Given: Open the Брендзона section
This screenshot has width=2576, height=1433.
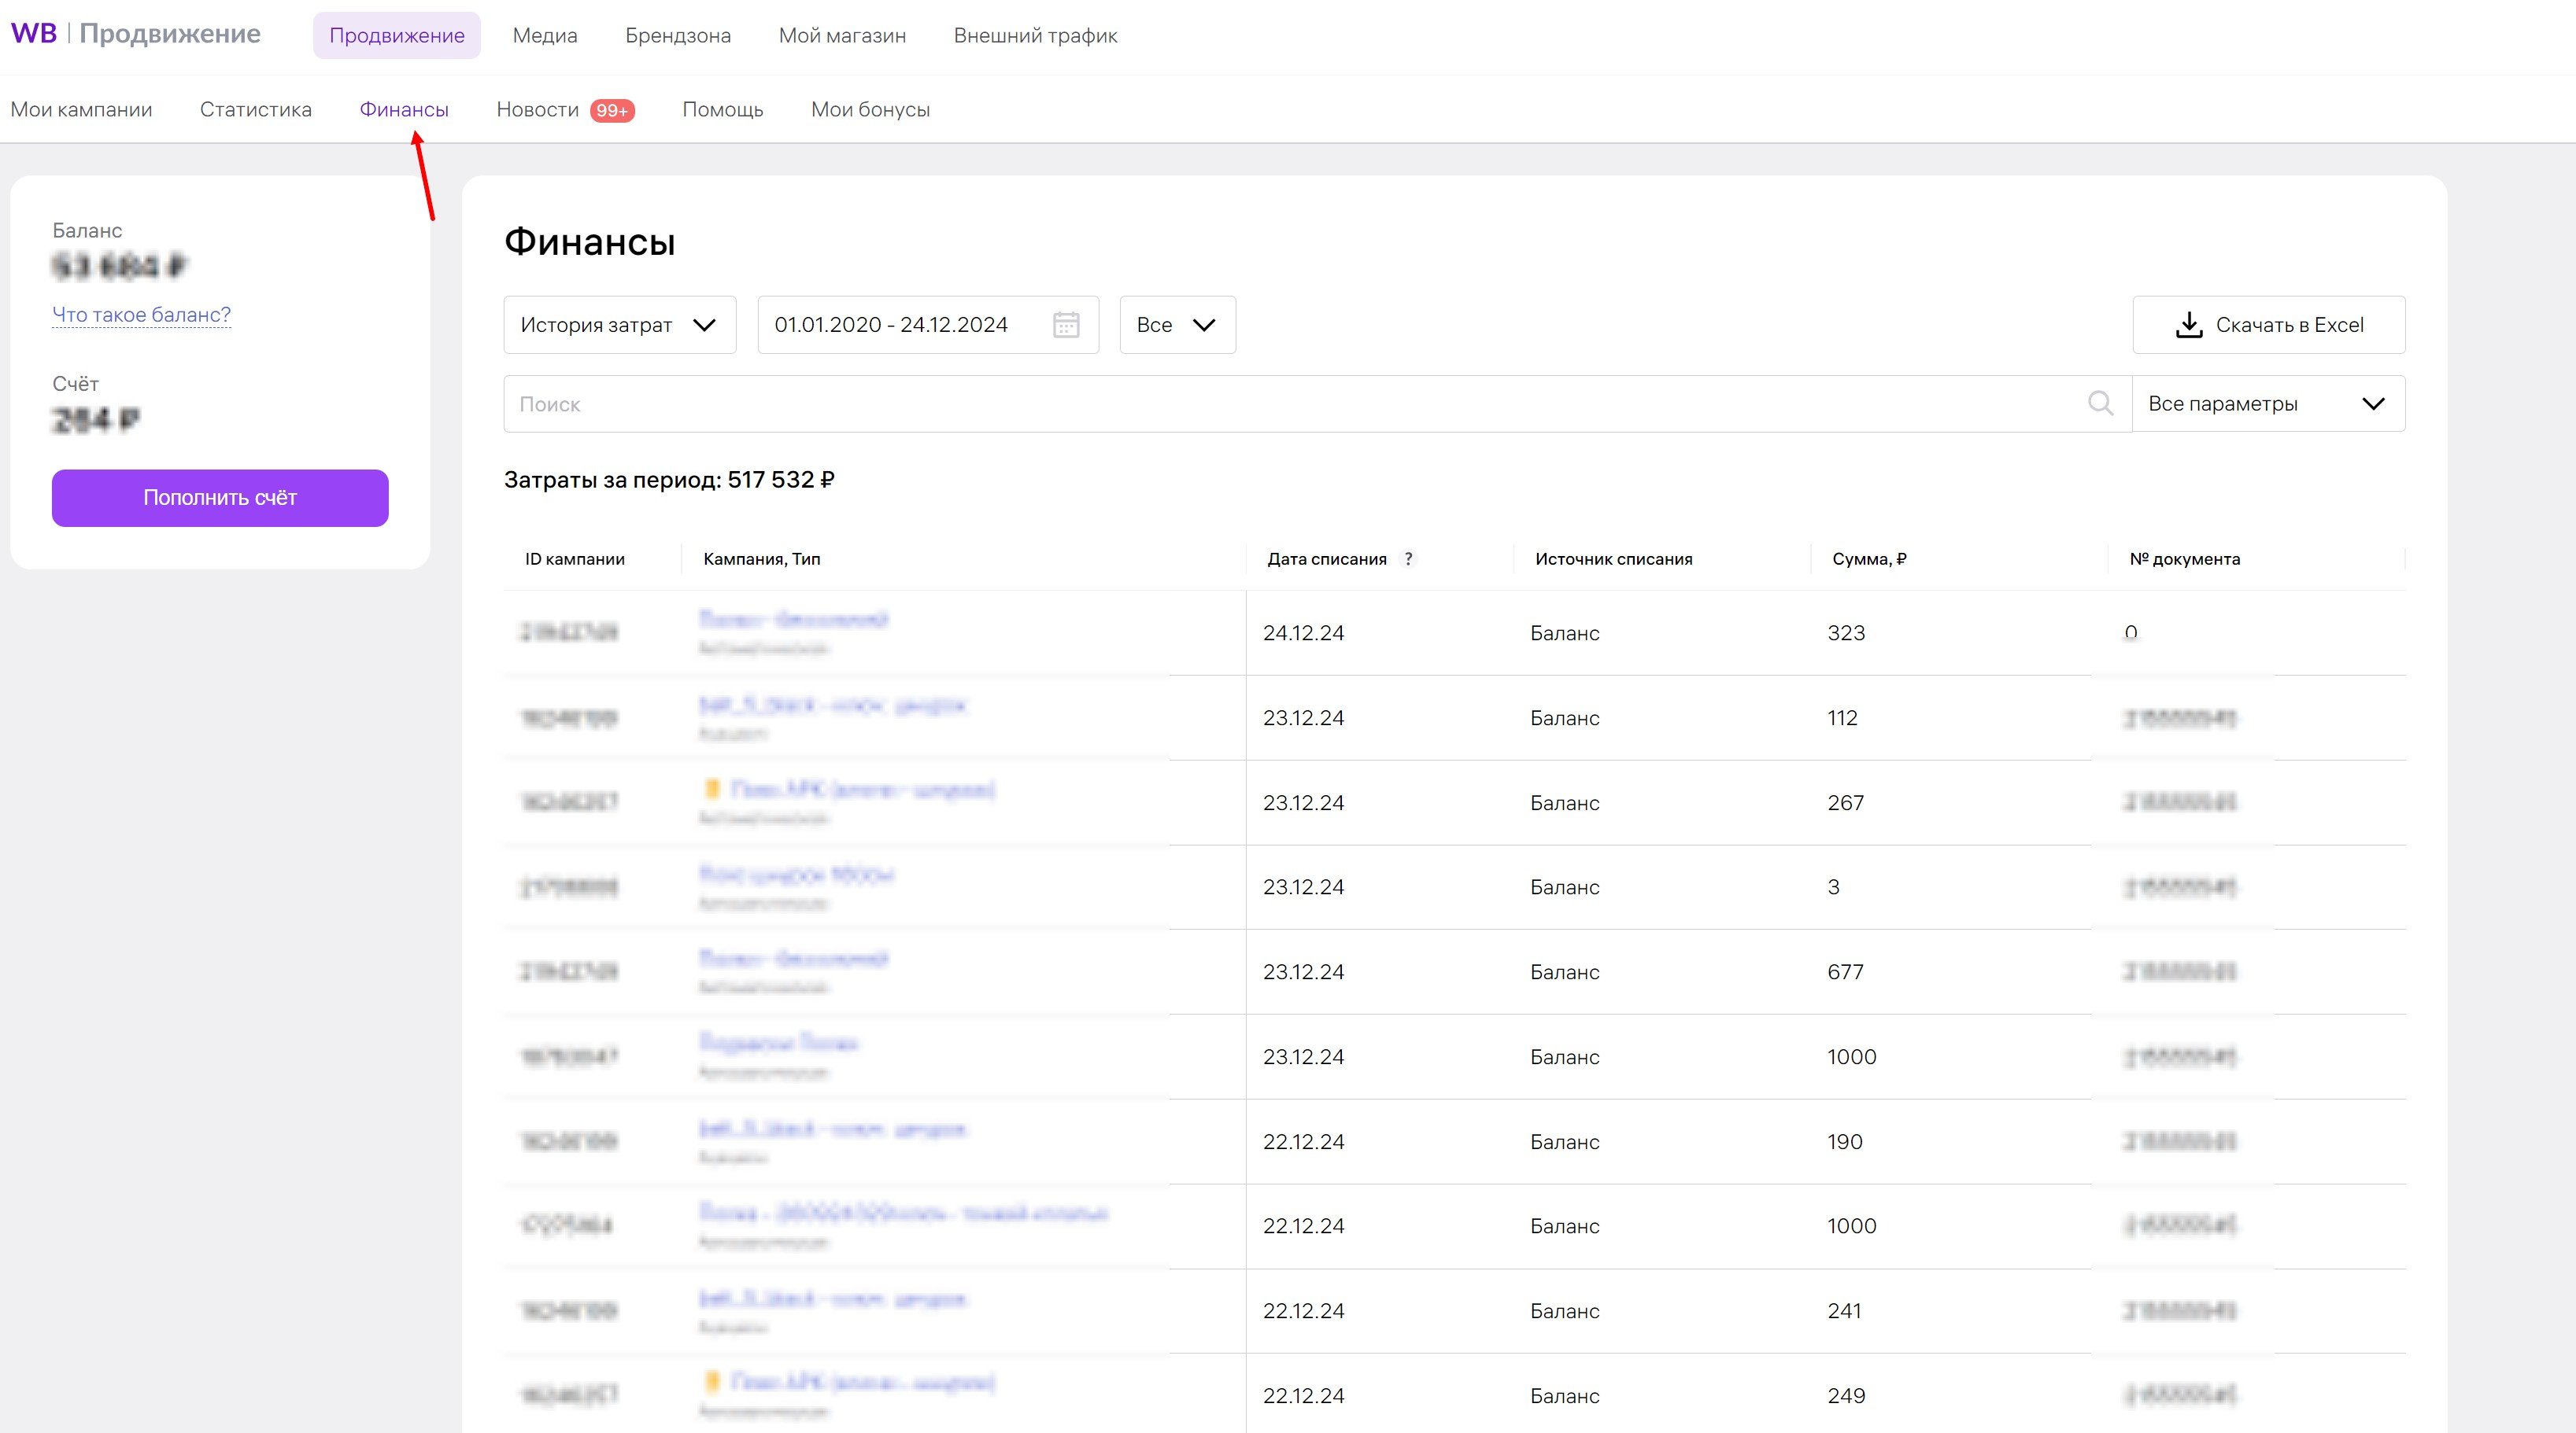Looking at the screenshot, I should (x=677, y=35).
